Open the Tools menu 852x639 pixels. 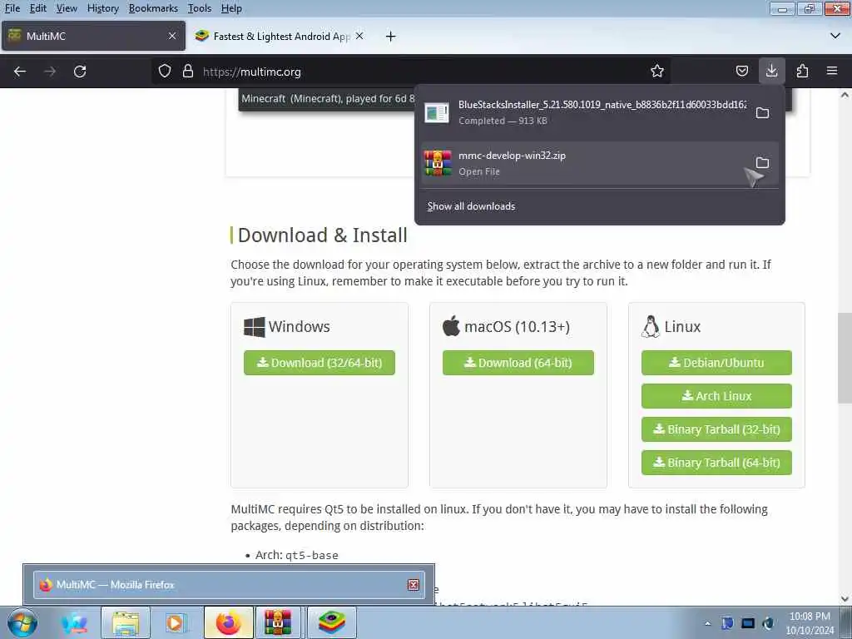pyautogui.click(x=200, y=8)
